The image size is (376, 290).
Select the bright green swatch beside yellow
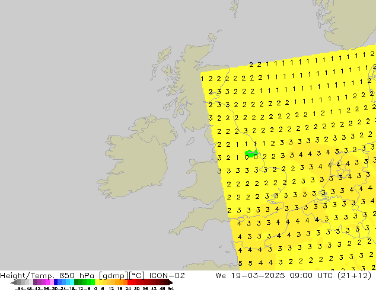pyautogui.click(x=93, y=282)
